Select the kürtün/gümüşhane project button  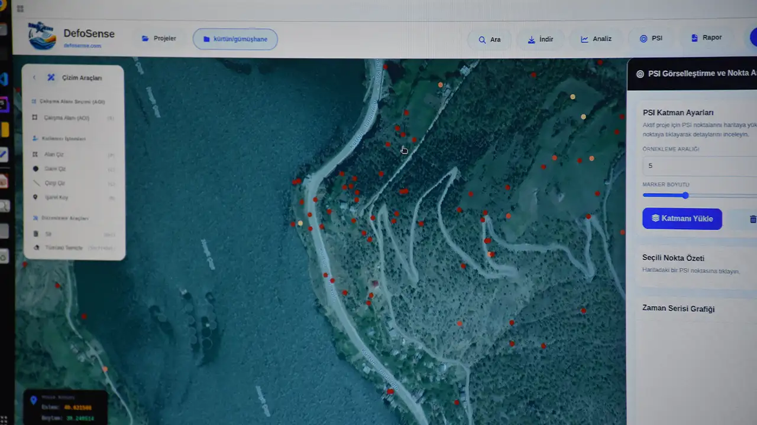235,40
